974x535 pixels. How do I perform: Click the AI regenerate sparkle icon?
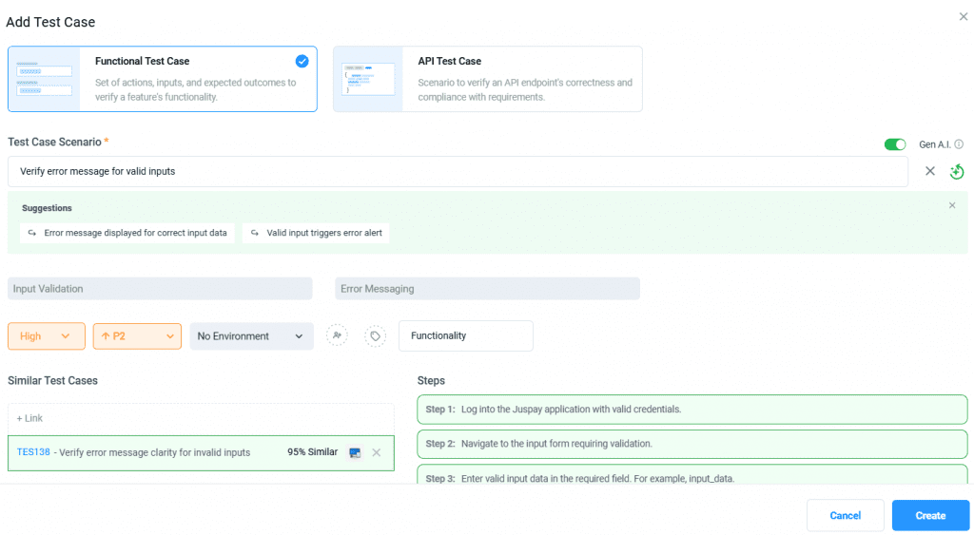[x=957, y=172]
